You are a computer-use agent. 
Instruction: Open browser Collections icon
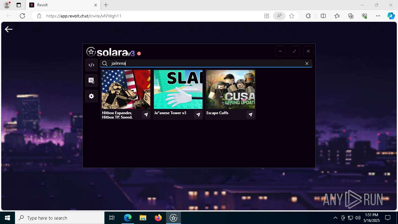tap(351, 16)
